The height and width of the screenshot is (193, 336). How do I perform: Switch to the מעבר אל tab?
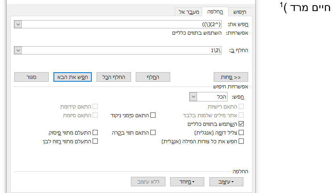click(x=188, y=12)
